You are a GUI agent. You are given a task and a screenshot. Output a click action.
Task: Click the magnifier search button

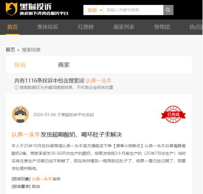tap(168, 10)
